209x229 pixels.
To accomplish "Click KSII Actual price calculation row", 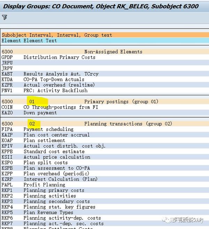I will 105,157.
